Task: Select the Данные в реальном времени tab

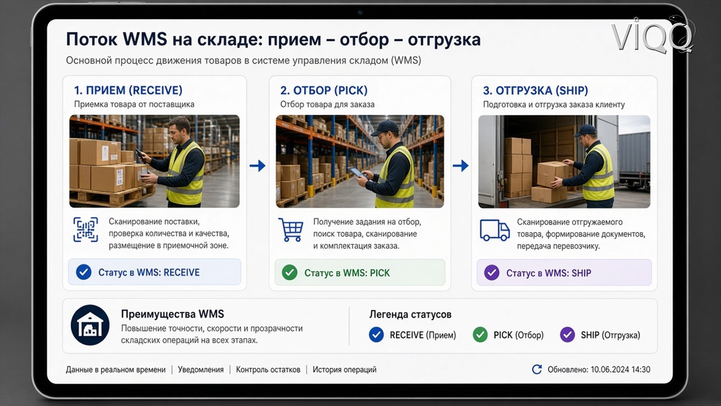Action: coord(116,370)
